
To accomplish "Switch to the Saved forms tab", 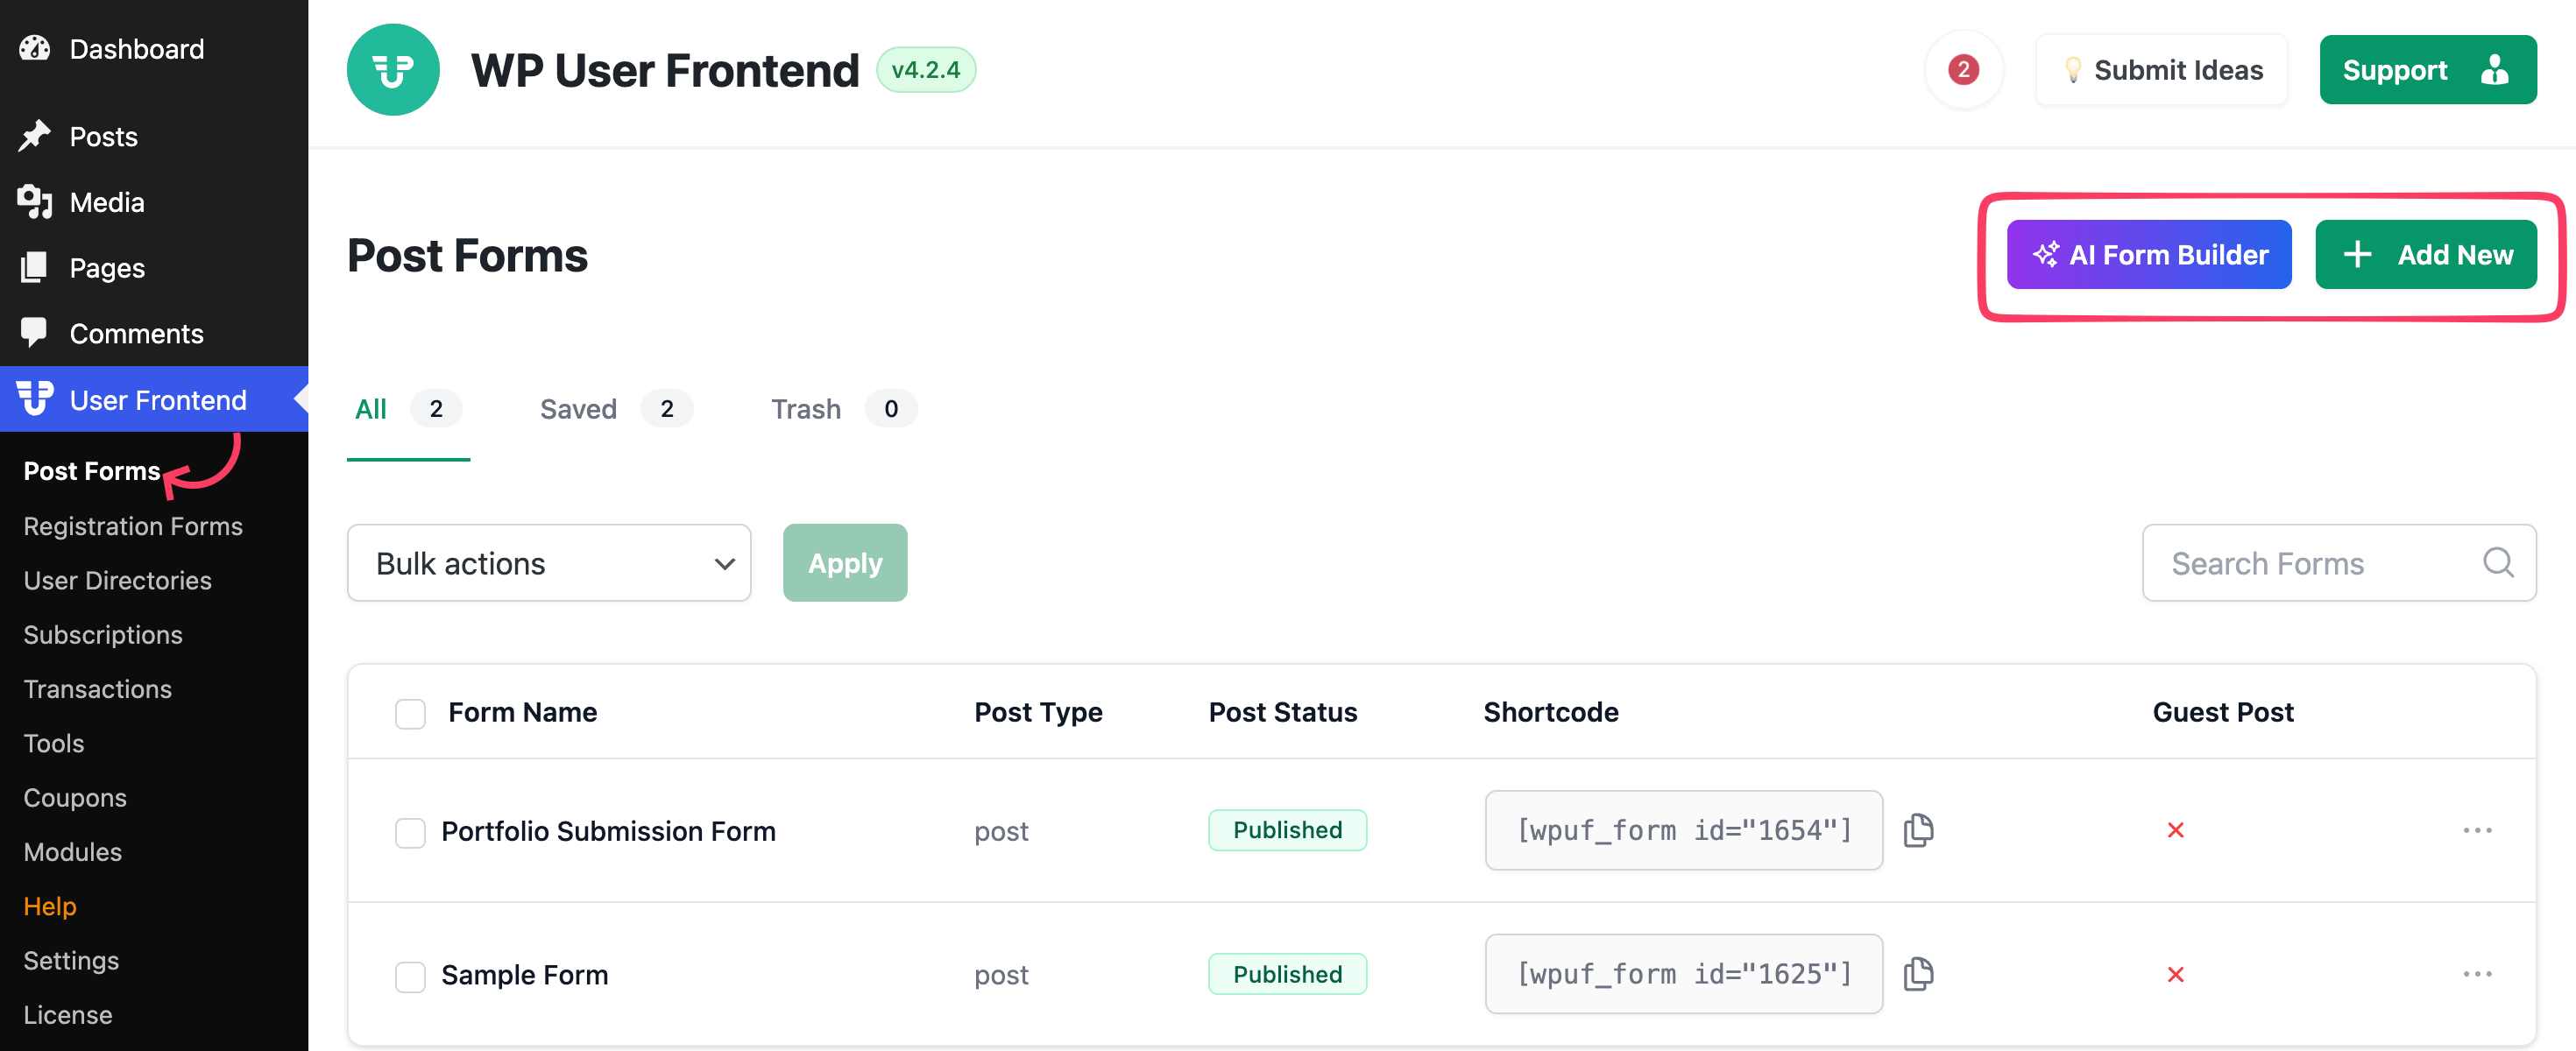I will 578,408.
